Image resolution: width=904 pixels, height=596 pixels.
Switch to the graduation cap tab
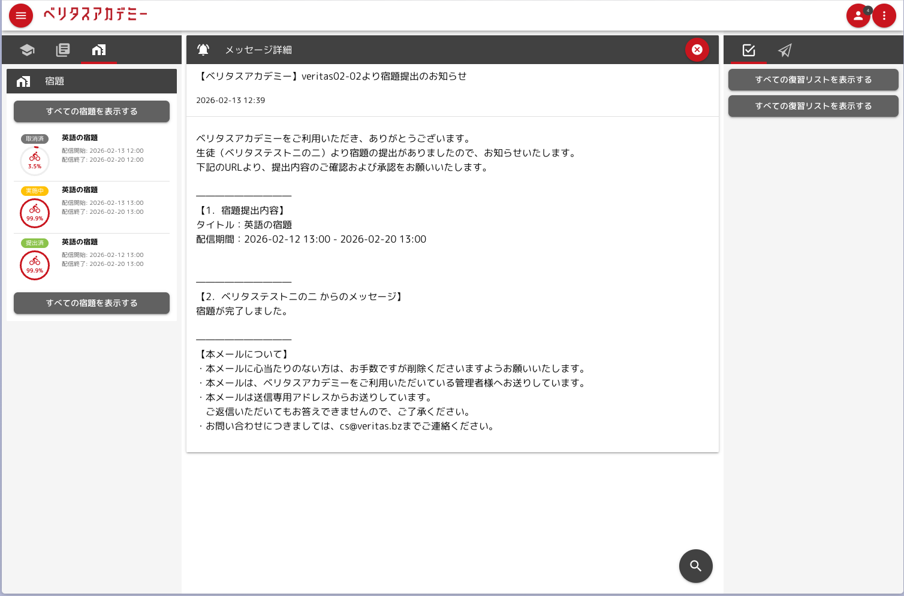tap(27, 50)
